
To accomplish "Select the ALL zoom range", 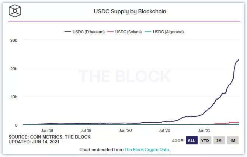I will tap(191, 140).
